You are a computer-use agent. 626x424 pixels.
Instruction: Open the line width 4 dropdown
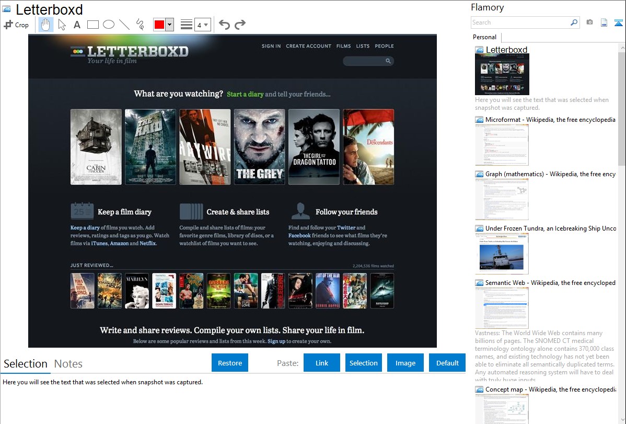202,25
